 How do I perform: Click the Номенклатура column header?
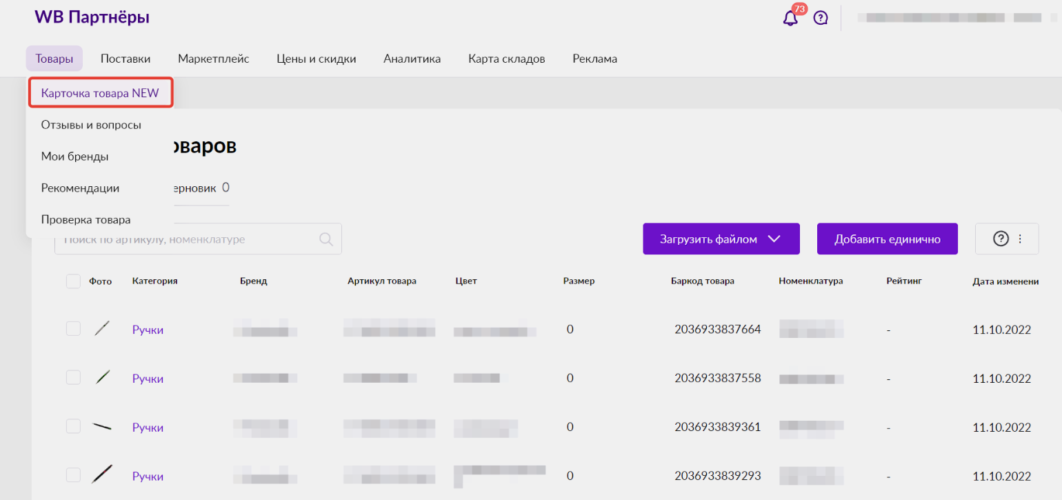[x=811, y=281]
